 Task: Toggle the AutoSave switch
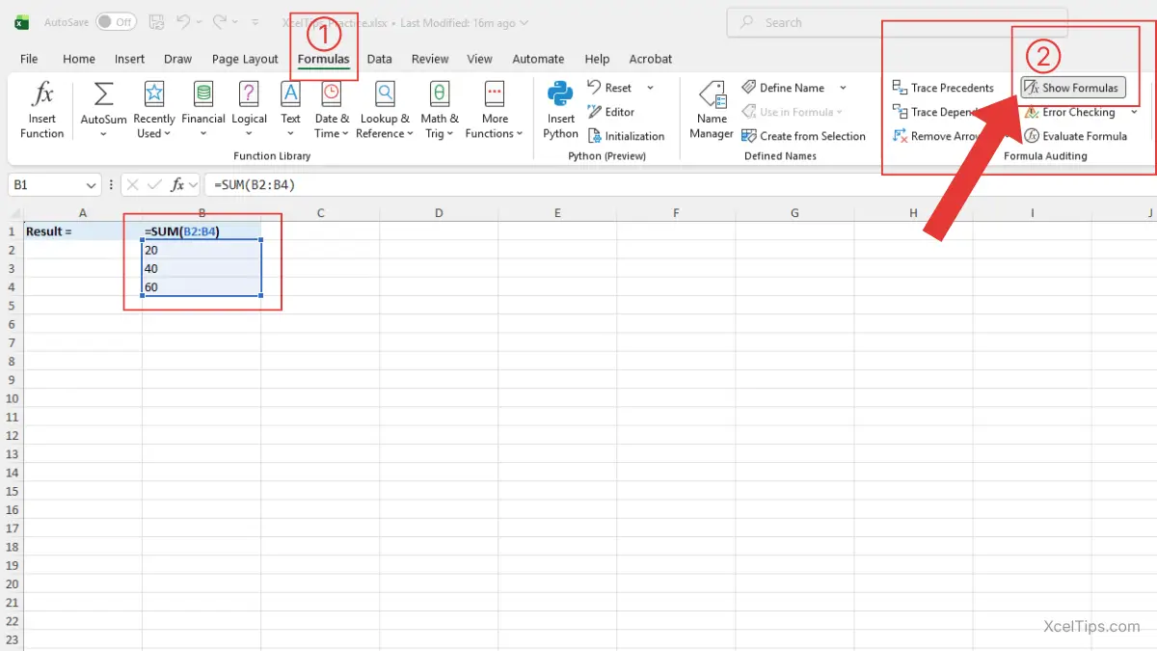click(x=116, y=22)
